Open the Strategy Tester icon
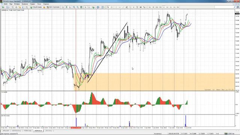Image resolution: width=240 pixels, height=135 pixels. pyautogui.click(x=27, y=7)
